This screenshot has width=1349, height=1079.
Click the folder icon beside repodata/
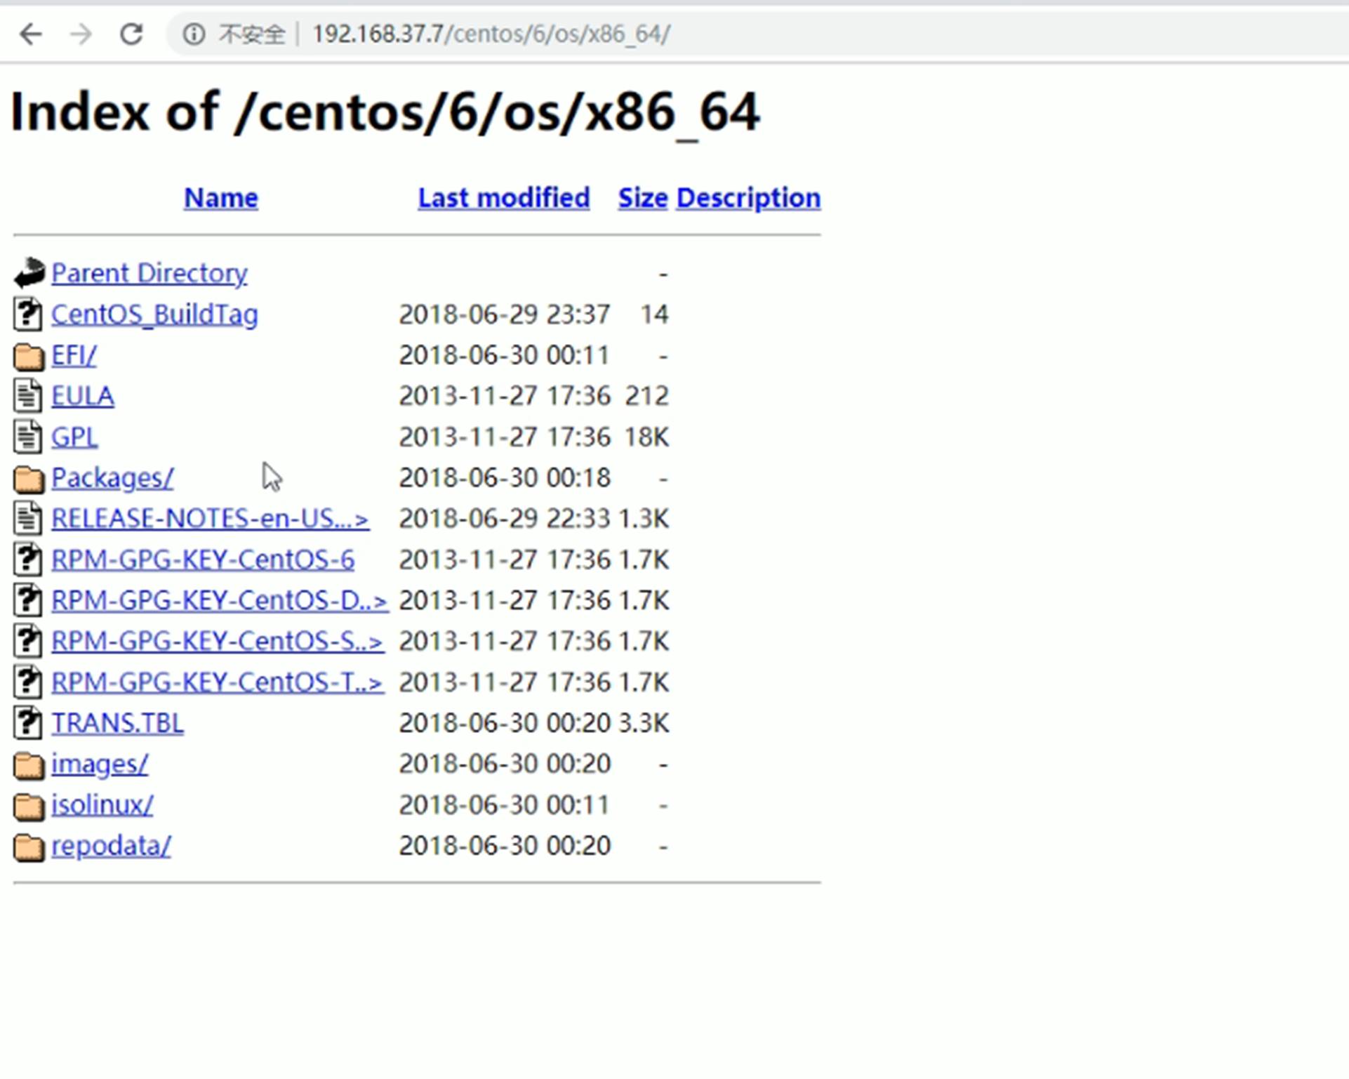pyautogui.click(x=29, y=847)
